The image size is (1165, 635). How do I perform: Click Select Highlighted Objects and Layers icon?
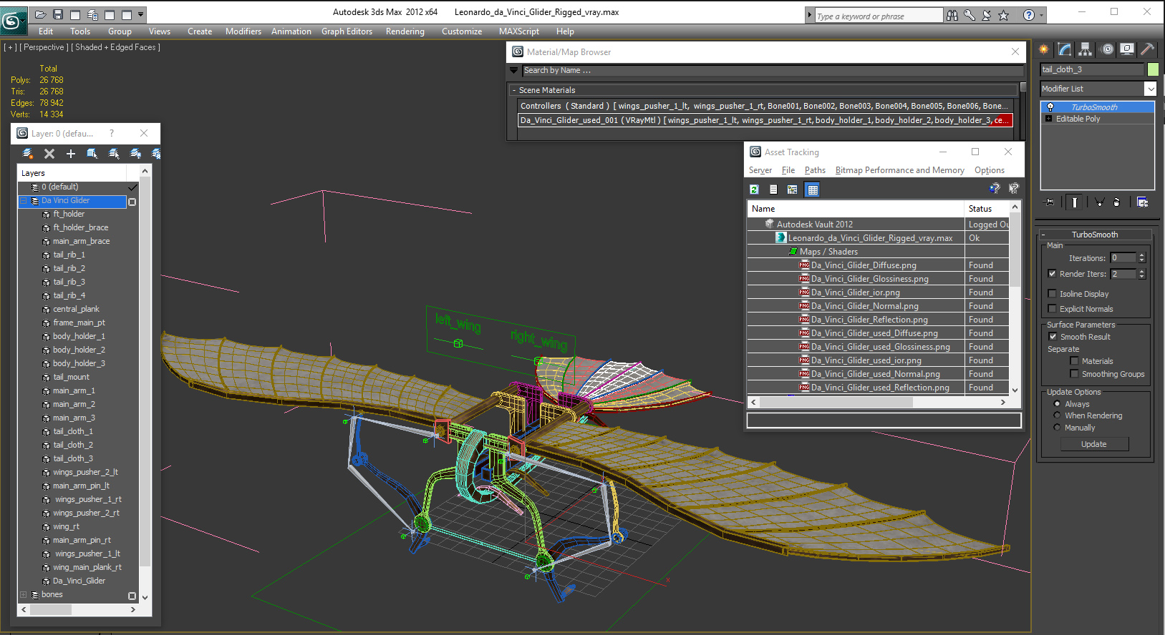[x=92, y=153]
